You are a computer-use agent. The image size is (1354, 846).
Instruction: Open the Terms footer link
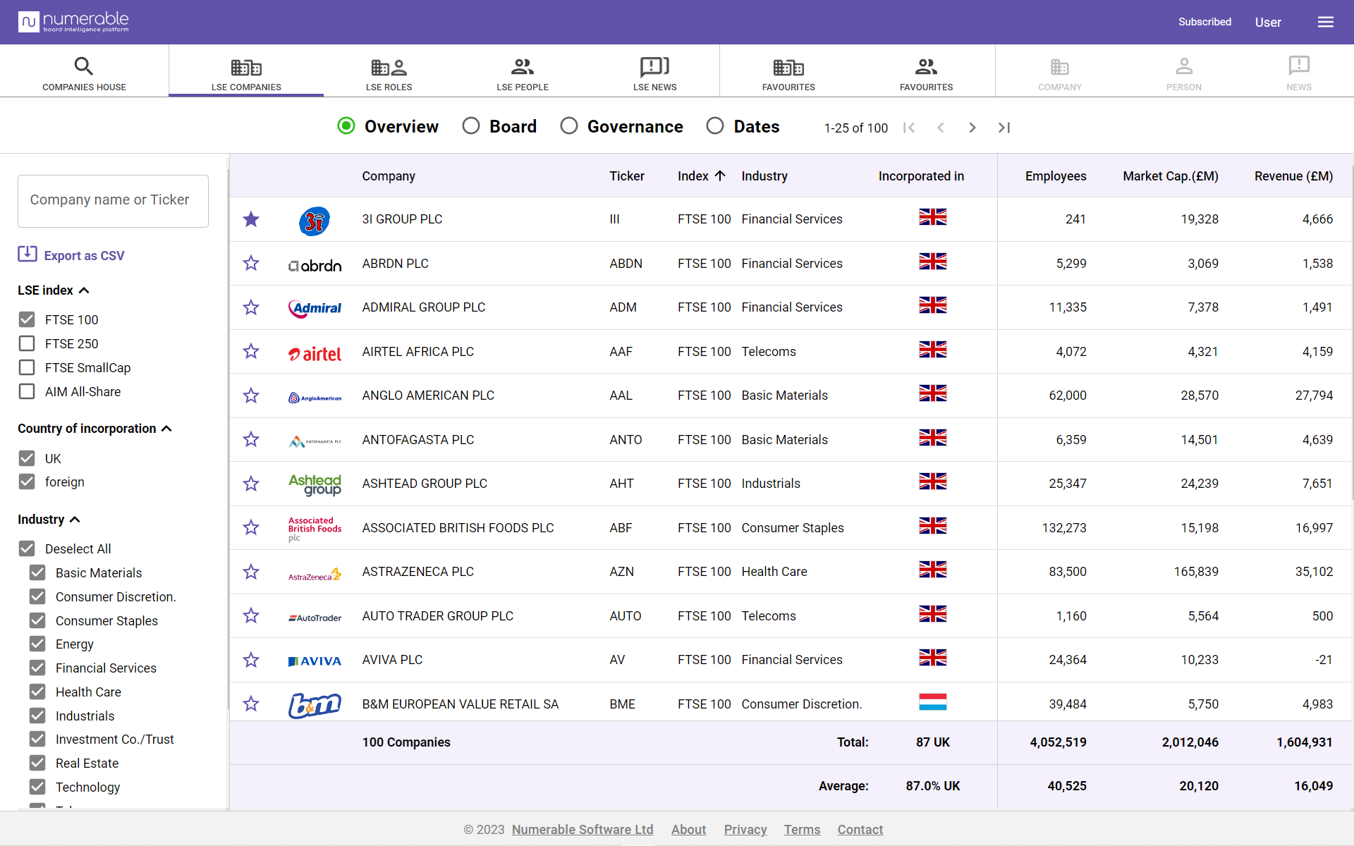[802, 830]
